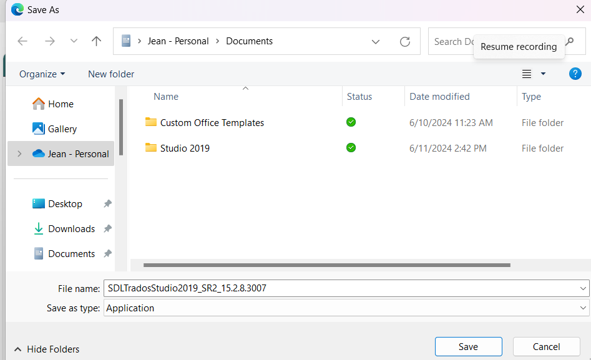Create a New folder
The height and width of the screenshot is (360, 591).
pyautogui.click(x=111, y=74)
